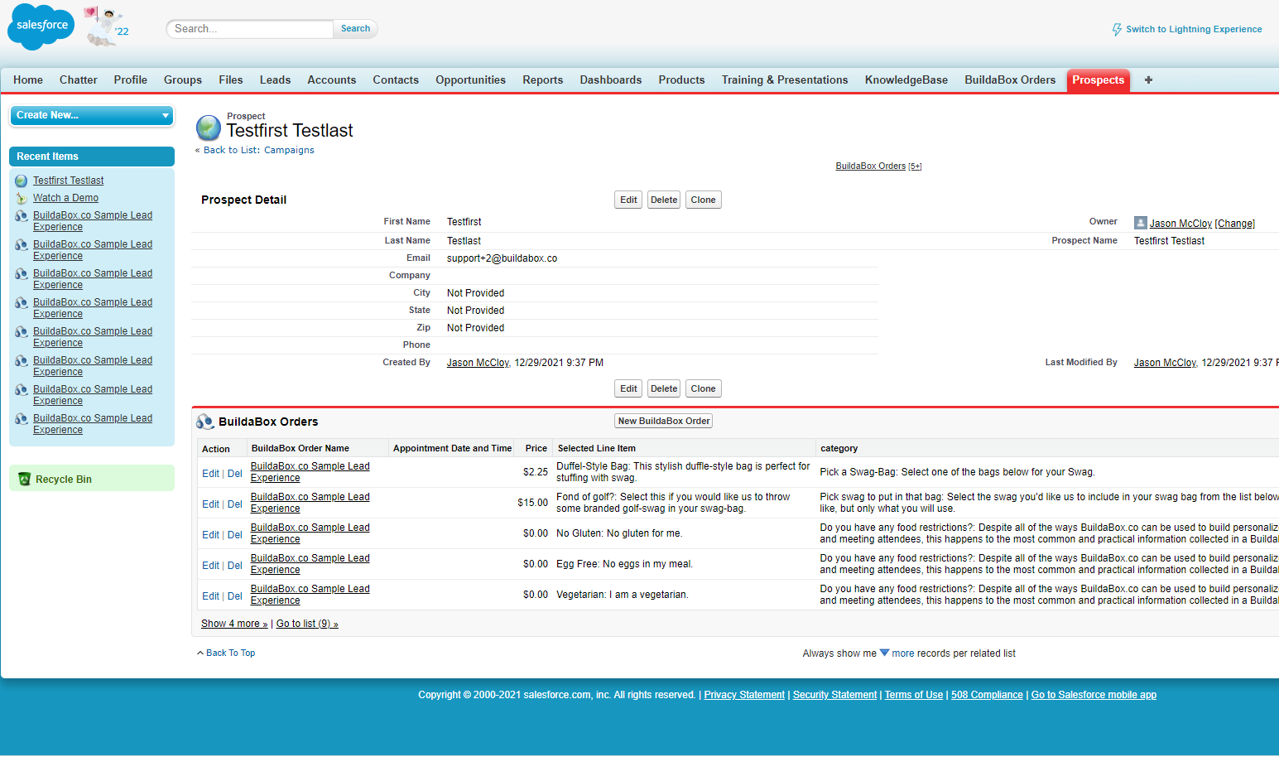The height and width of the screenshot is (757, 1279).
Task: Click Edit for Egg Free order
Action: (x=210, y=566)
